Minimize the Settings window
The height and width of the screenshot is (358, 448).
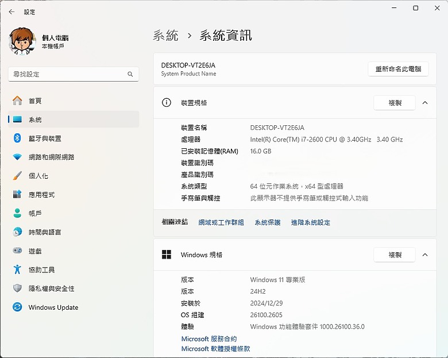tap(394, 8)
